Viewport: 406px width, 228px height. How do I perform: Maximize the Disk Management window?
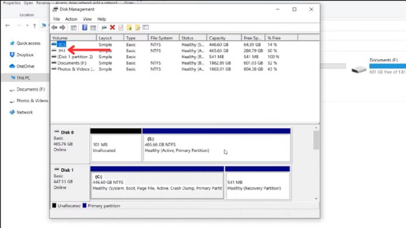tap(295, 9)
